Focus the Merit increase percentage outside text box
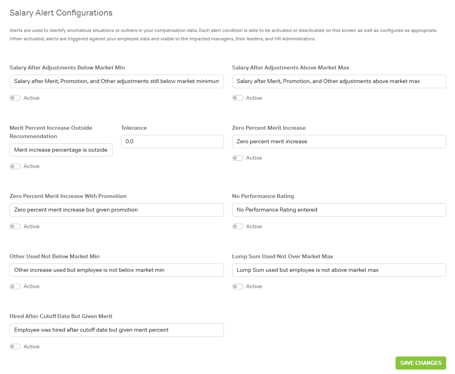455x374 pixels. pyautogui.click(x=61, y=150)
